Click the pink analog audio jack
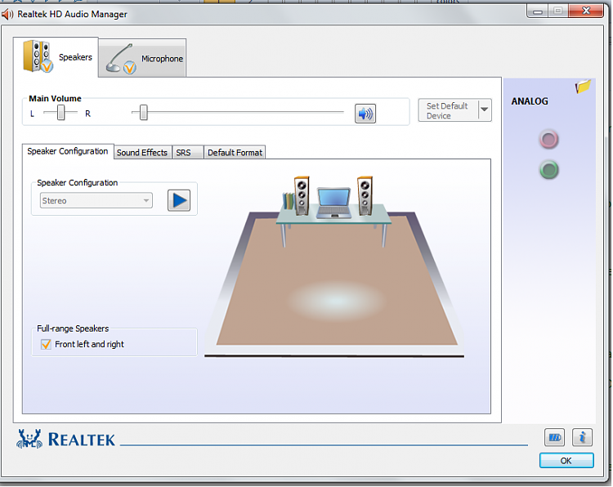This screenshot has width=613, height=487. [x=548, y=139]
